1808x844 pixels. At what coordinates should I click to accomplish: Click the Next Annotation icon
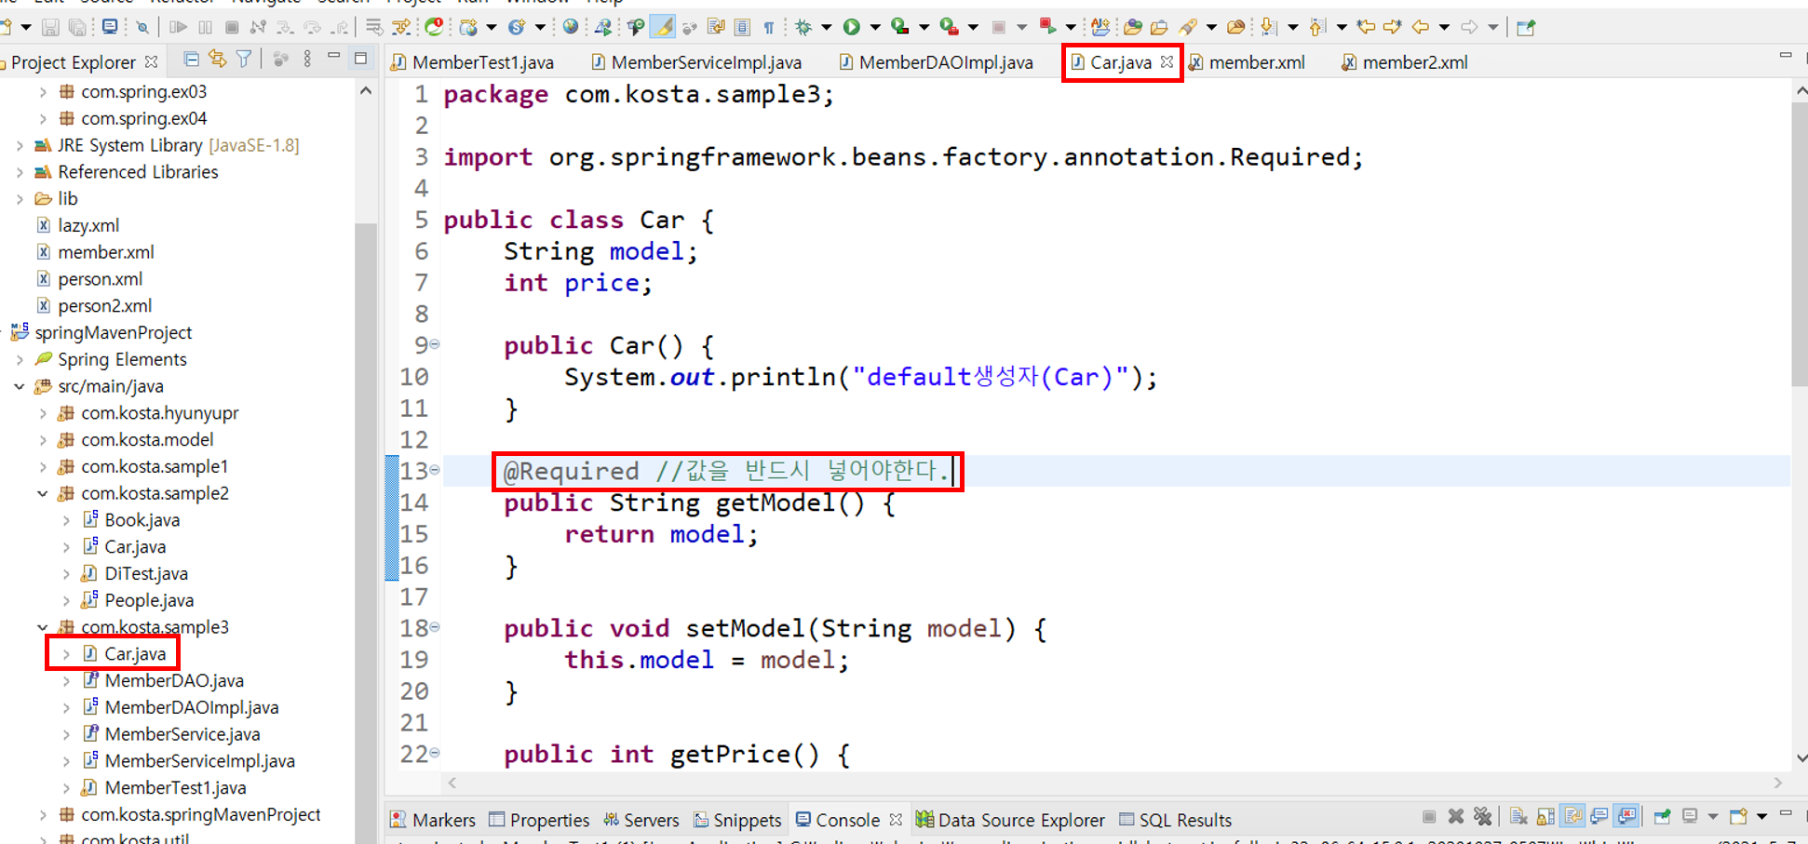pyautogui.click(x=1268, y=28)
